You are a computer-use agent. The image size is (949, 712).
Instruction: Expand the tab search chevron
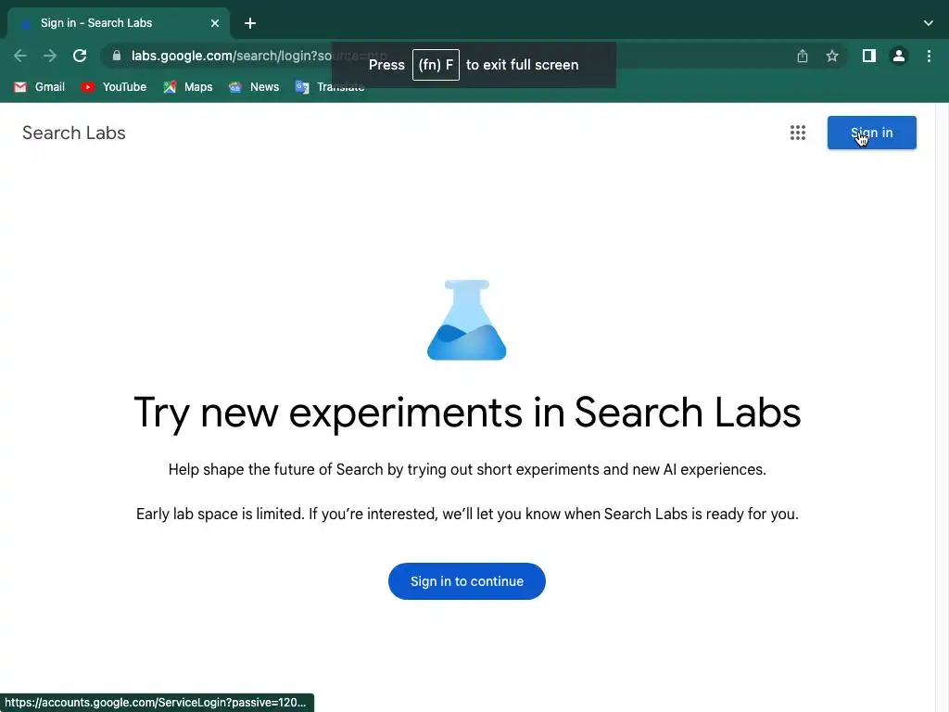coord(929,23)
